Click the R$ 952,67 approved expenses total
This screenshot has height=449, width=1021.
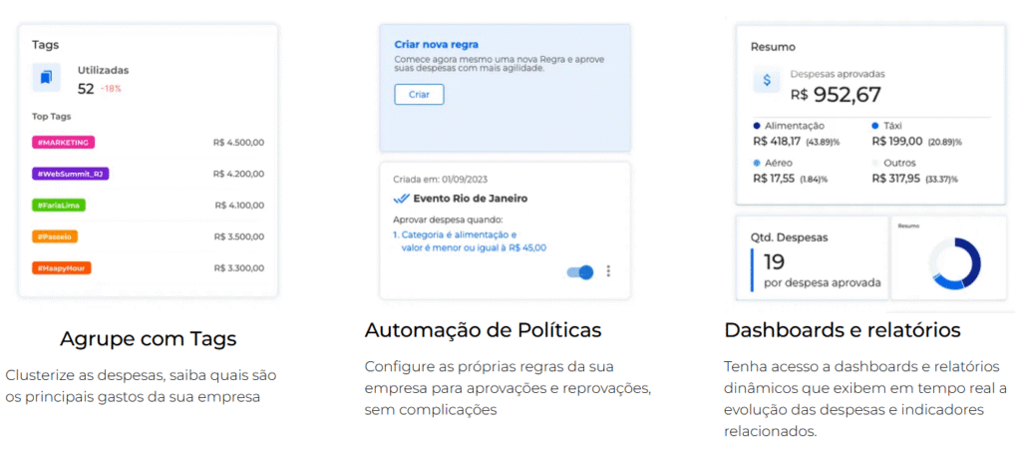tap(836, 94)
